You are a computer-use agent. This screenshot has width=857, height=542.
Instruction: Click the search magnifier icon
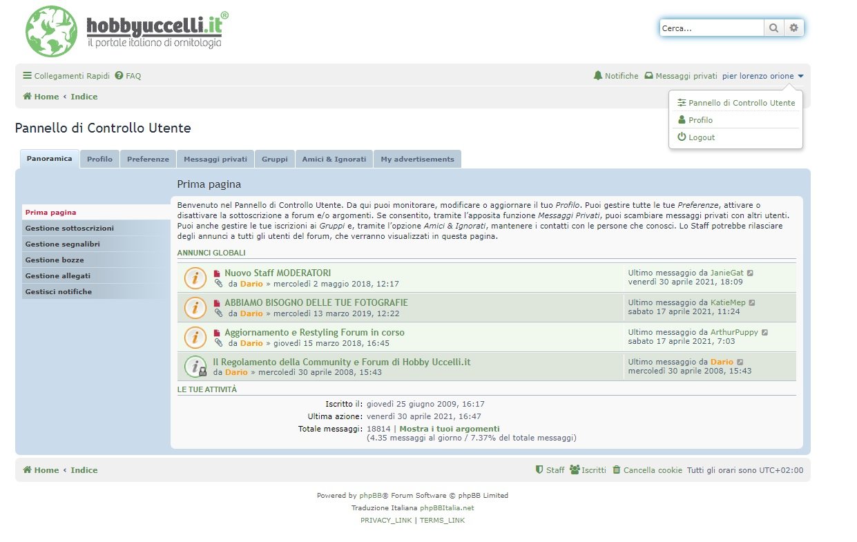[773, 28]
